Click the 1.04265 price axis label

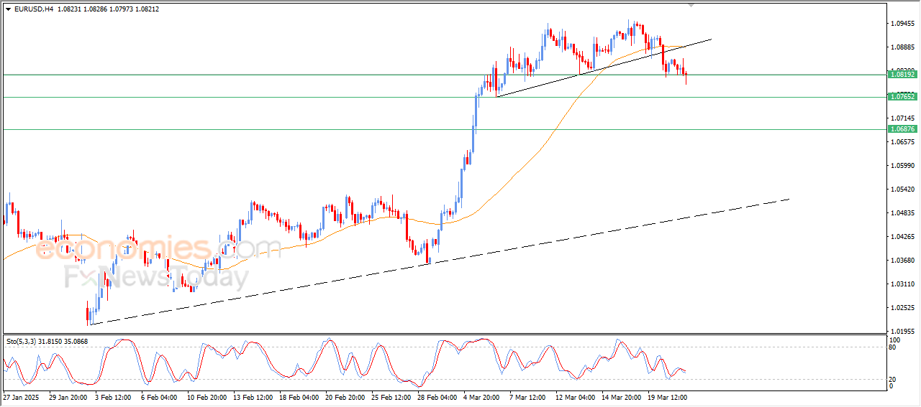902,237
